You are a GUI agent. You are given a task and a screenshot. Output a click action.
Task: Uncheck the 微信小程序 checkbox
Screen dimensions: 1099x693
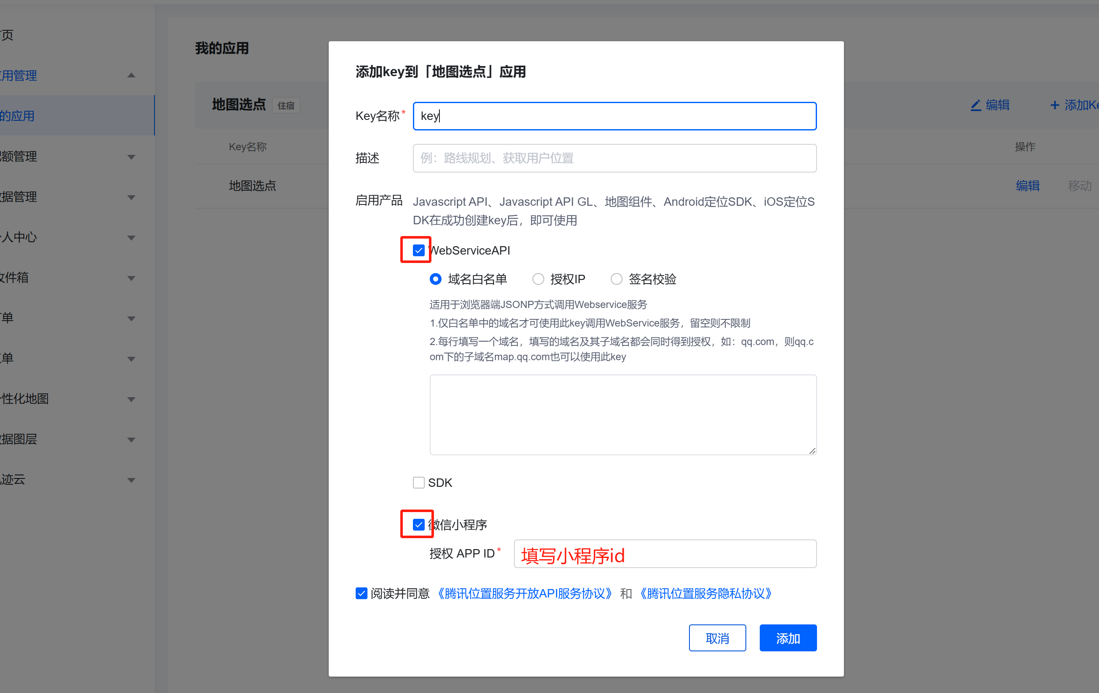click(x=418, y=525)
